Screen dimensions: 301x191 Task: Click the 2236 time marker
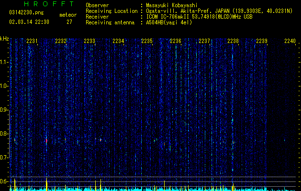(x=176, y=41)
